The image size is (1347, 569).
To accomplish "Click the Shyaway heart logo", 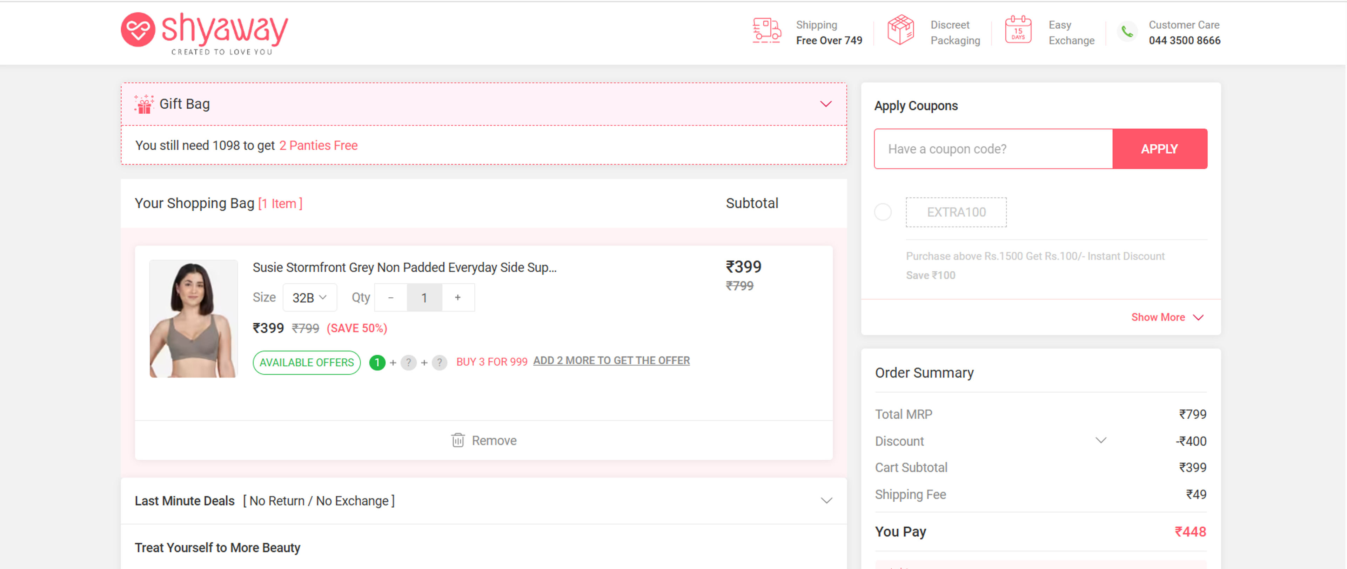I will coord(138,30).
